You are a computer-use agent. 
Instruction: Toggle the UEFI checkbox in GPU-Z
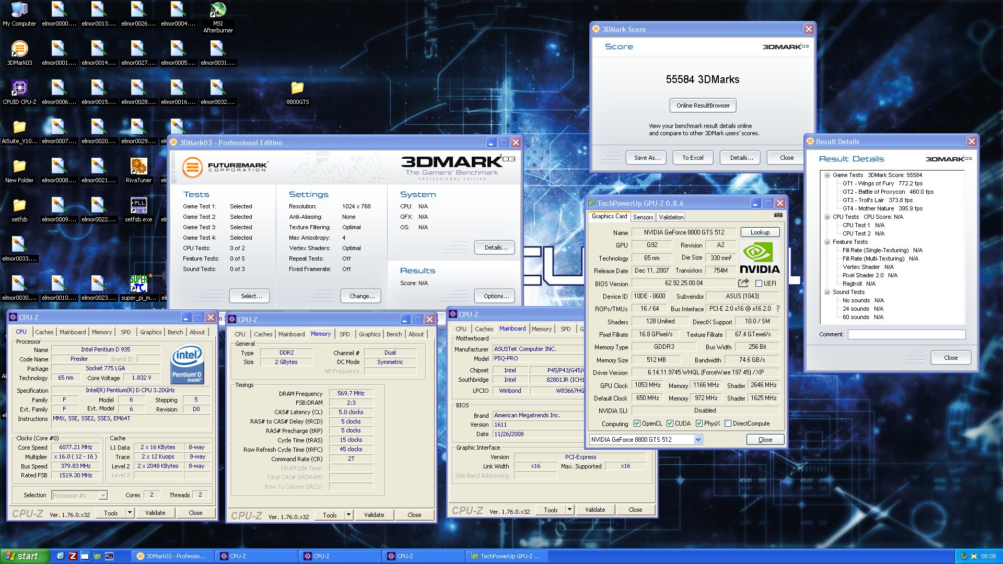pos(759,284)
